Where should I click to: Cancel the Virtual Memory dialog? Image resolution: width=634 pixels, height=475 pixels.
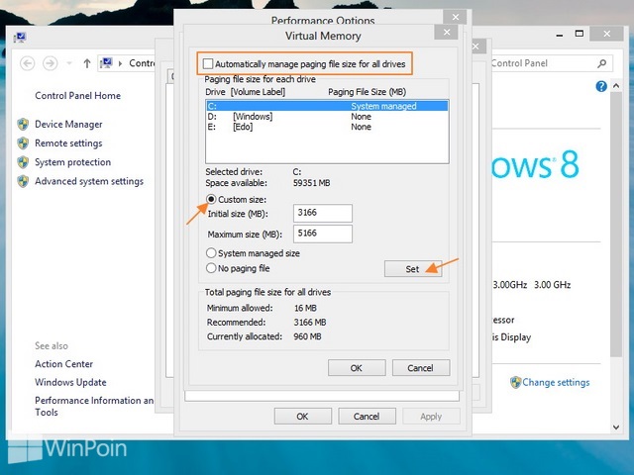420,368
